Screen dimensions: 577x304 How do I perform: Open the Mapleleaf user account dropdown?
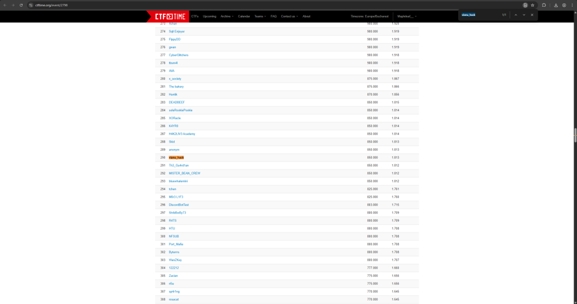(407, 16)
